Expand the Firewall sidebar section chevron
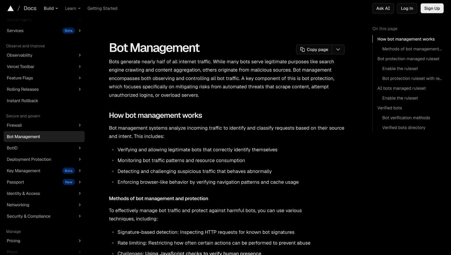 80,125
